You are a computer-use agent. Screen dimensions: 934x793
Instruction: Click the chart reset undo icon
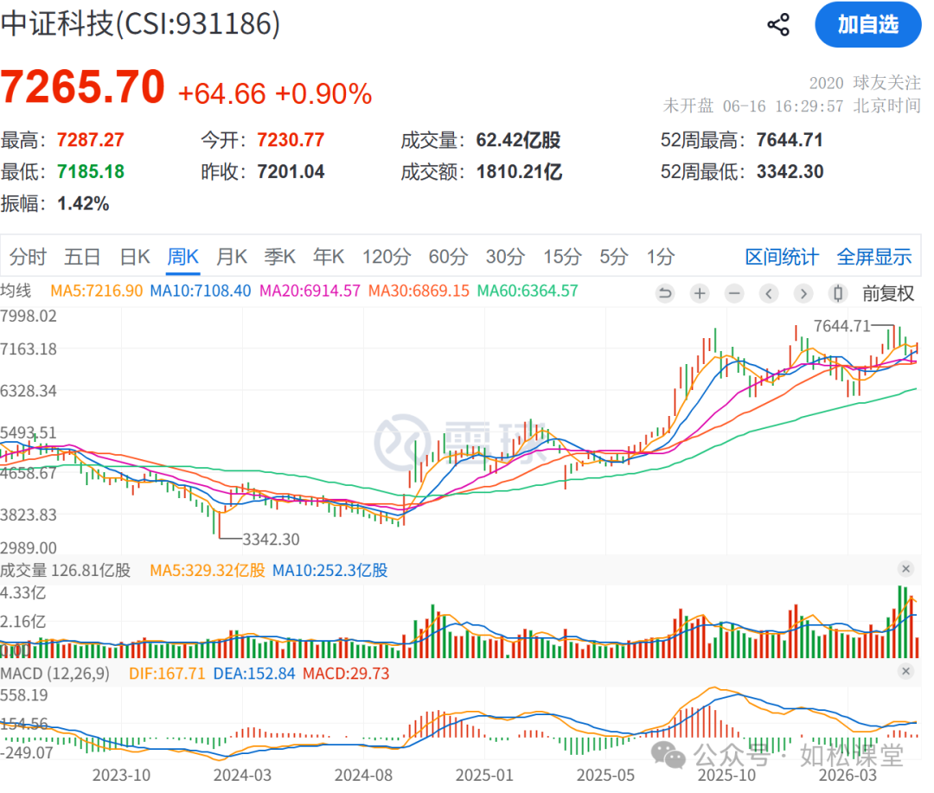665,293
